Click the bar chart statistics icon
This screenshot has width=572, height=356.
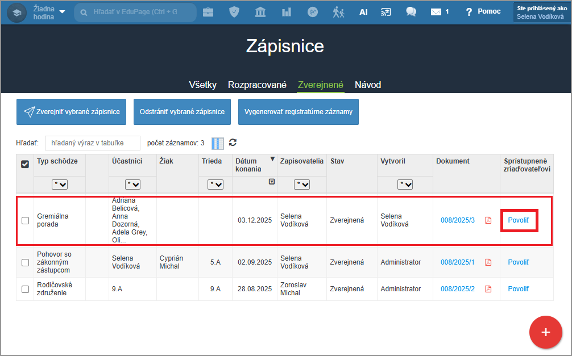287,12
